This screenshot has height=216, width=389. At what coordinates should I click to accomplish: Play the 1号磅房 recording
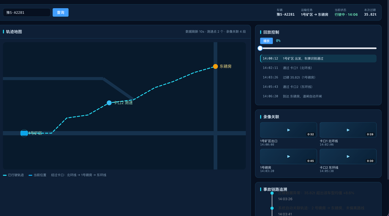[x=288, y=157]
